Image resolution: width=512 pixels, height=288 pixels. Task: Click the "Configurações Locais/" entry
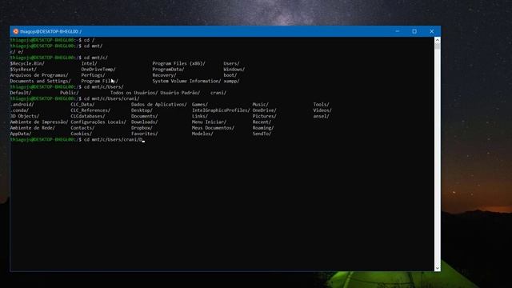(x=98, y=122)
